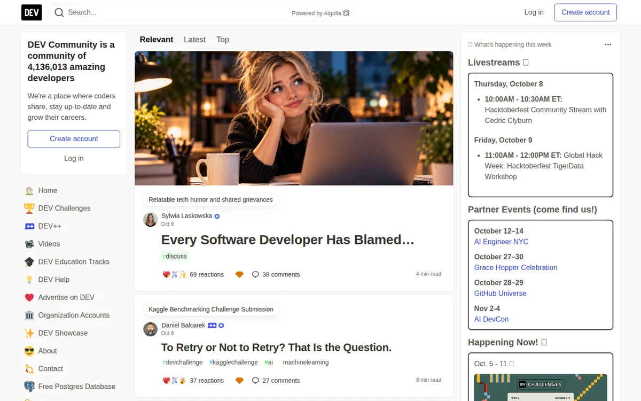
Task: Click the Algolia logo icon
Action: click(346, 13)
